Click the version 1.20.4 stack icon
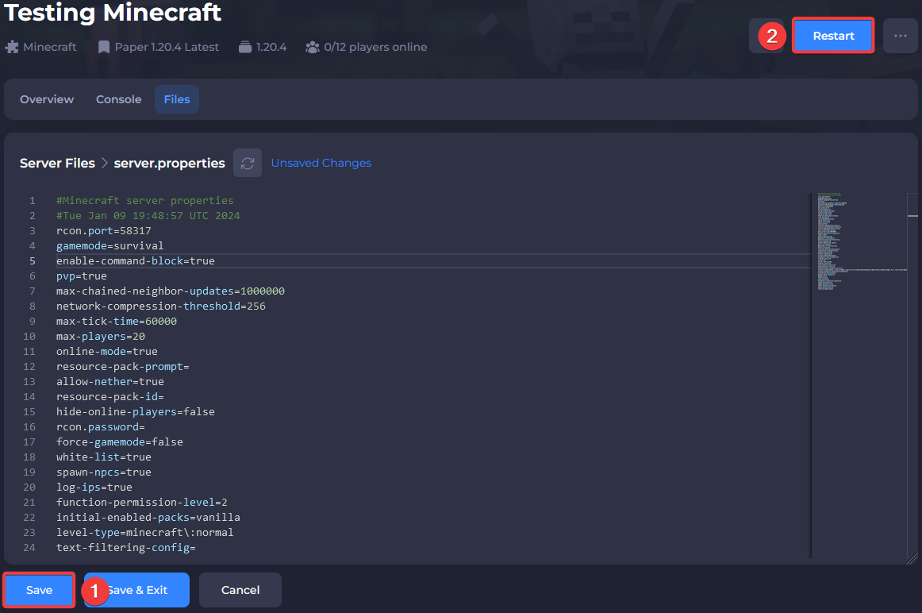Viewport: 922px width, 613px height. coord(245,47)
